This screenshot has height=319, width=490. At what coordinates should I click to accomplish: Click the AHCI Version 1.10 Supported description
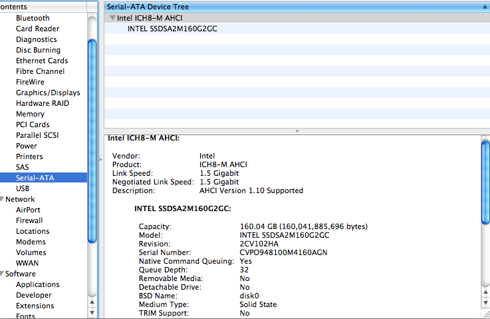pyautogui.click(x=251, y=190)
